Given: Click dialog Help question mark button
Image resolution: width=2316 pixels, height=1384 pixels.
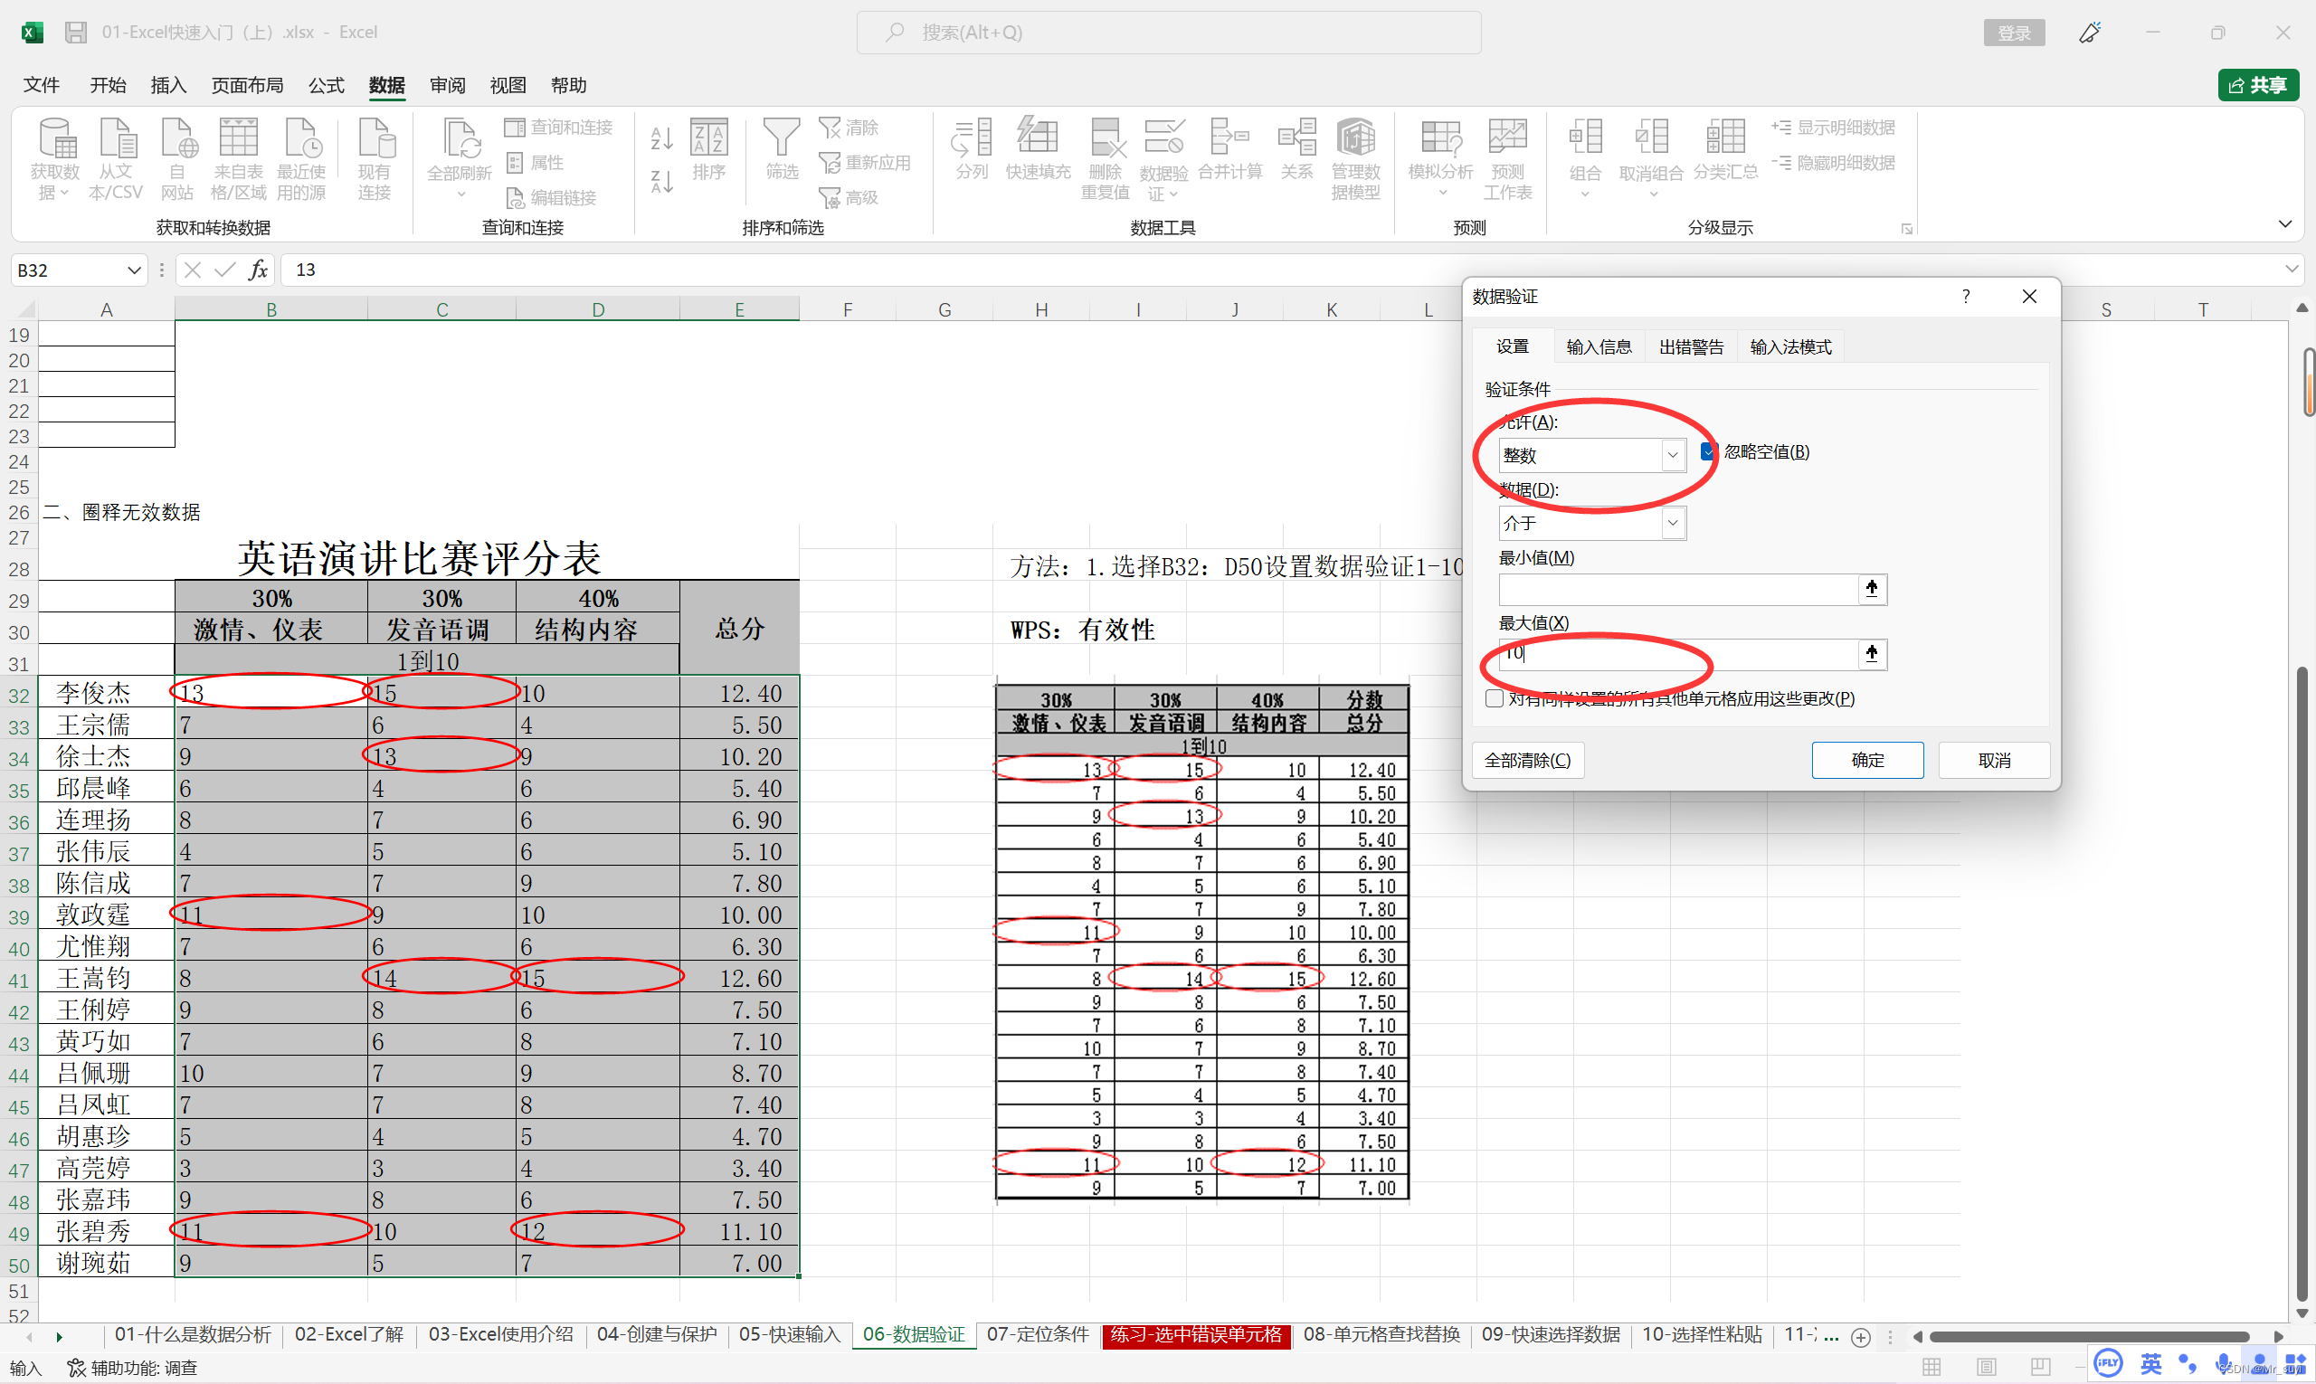Looking at the screenshot, I should (1966, 297).
